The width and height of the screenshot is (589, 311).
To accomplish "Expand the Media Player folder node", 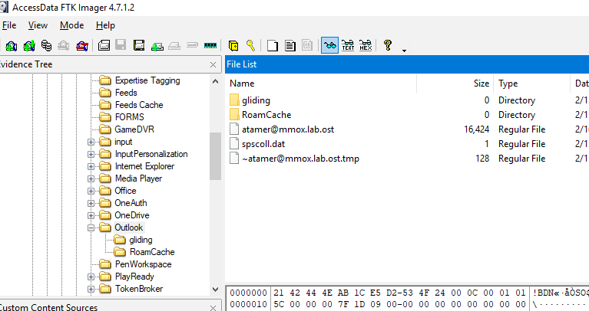I will click(x=91, y=178).
